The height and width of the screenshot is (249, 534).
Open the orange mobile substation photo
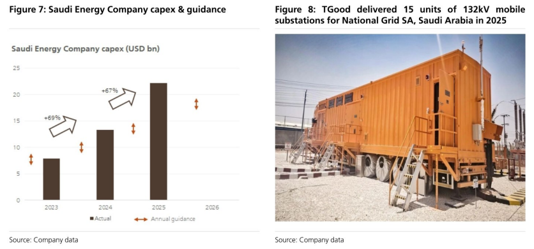coord(400,127)
